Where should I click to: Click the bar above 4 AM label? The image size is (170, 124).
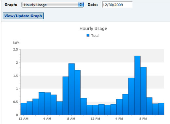[48, 104]
